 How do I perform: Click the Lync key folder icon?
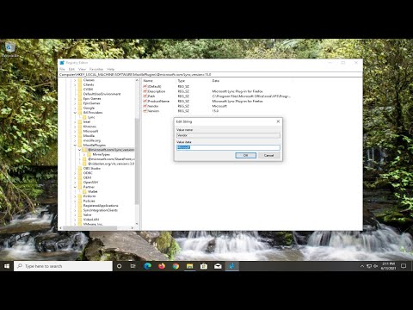tap(84, 117)
